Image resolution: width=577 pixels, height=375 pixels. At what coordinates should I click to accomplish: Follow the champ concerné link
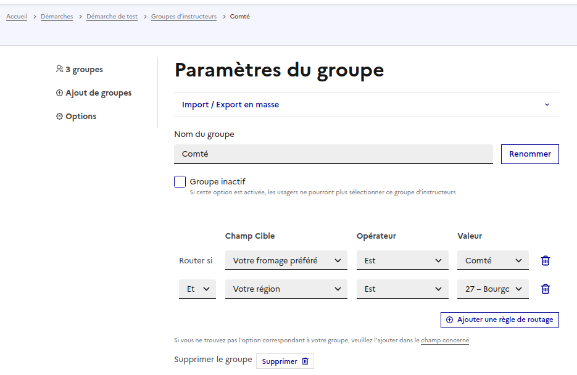[x=444, y=340]
